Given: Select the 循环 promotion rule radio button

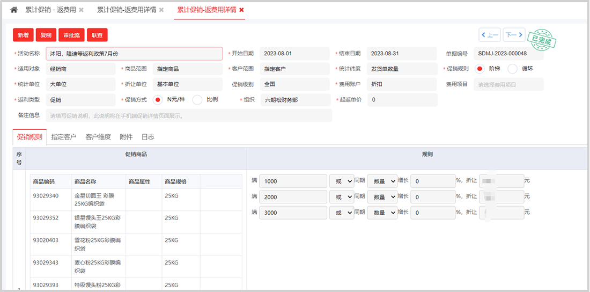Looking at the screenshot, I should 513,69.
